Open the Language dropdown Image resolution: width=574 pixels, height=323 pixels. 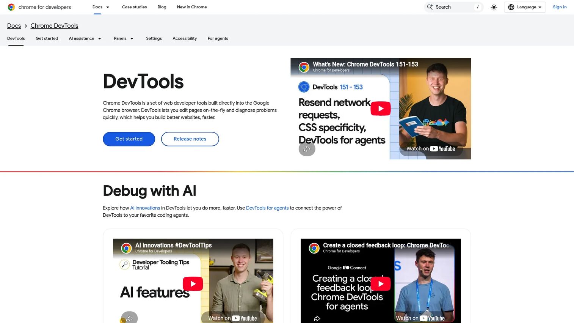click(525, 7)
